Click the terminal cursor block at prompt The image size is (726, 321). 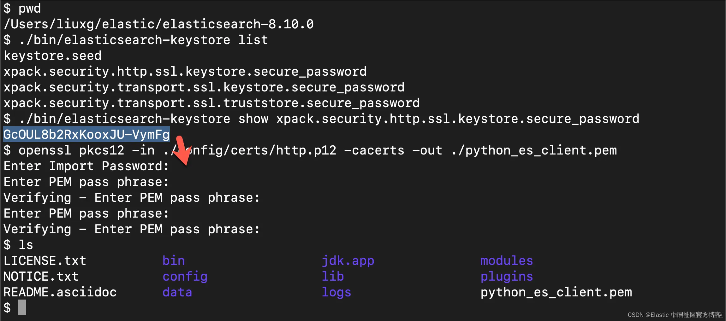point(22,307)
